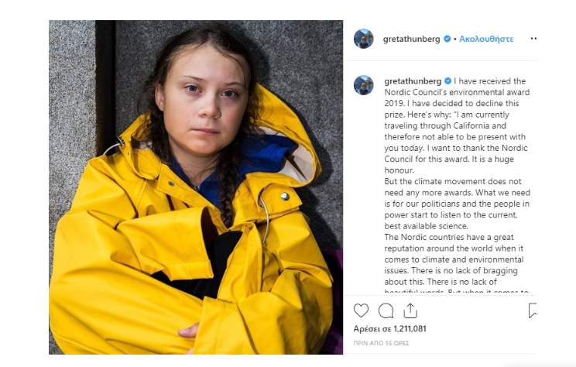Open the profile avatar in the post header

point(363,39)
